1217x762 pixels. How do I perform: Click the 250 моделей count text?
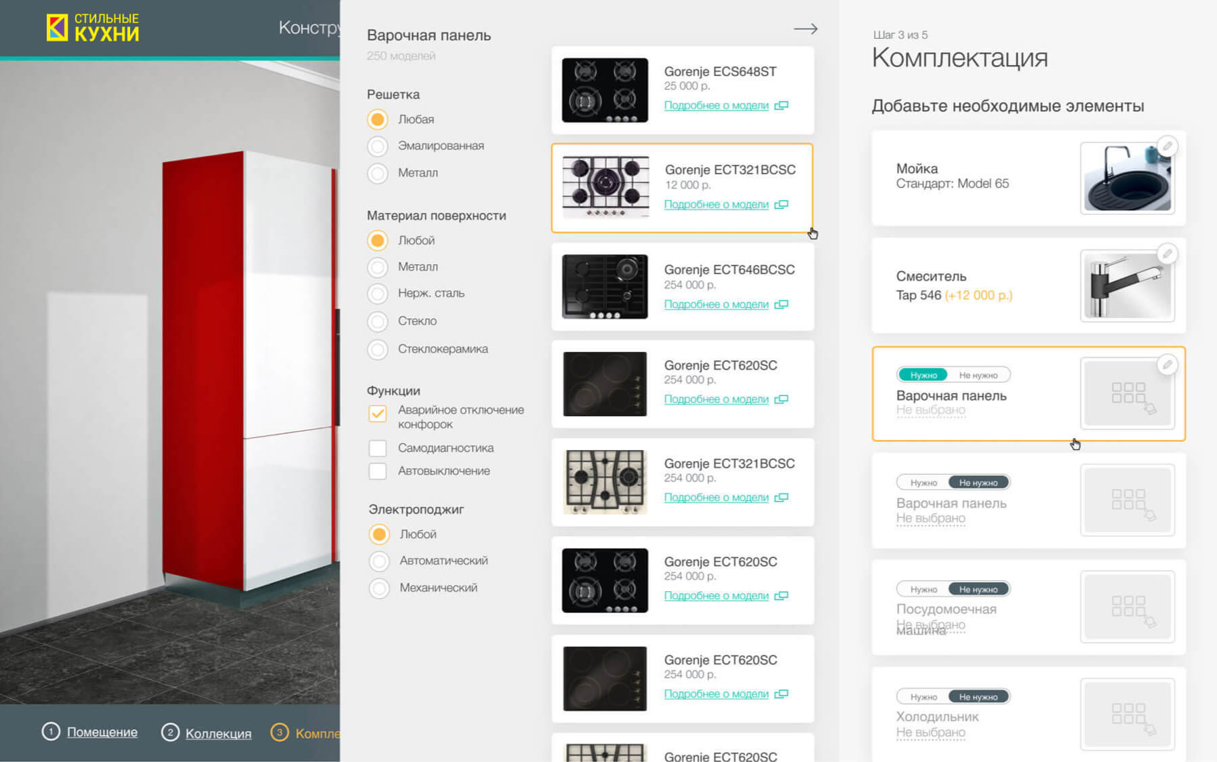401,56
